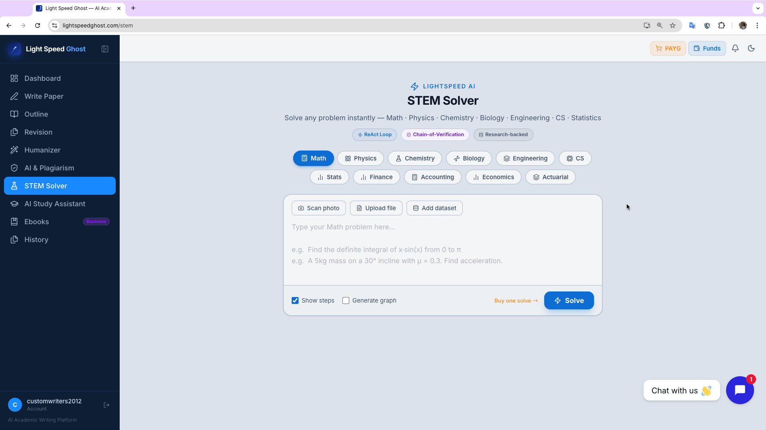Open the PAYG purchase button
Image resolution: width=766 pixels, height=430 pixels.
pos(668,48)
